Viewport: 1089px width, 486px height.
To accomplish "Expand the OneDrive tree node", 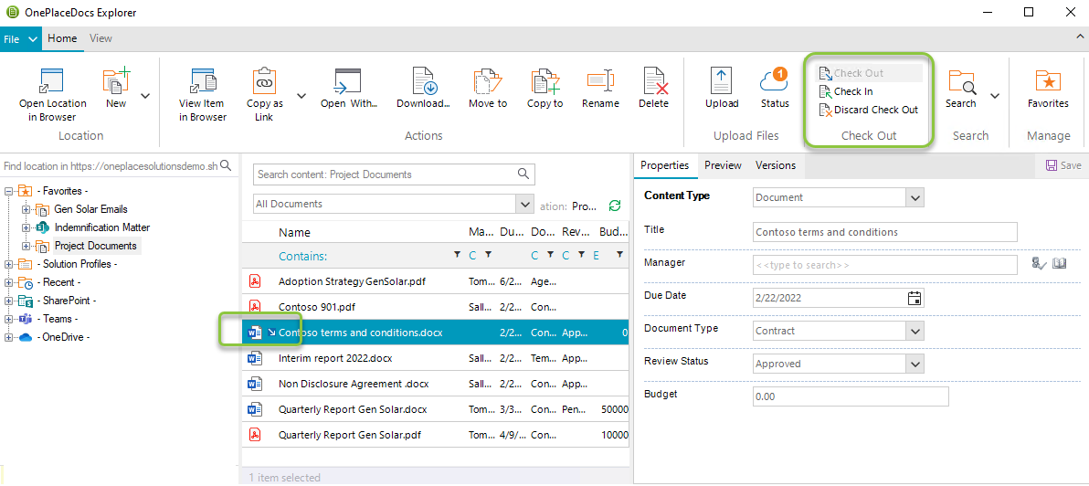I will [9, 337].
